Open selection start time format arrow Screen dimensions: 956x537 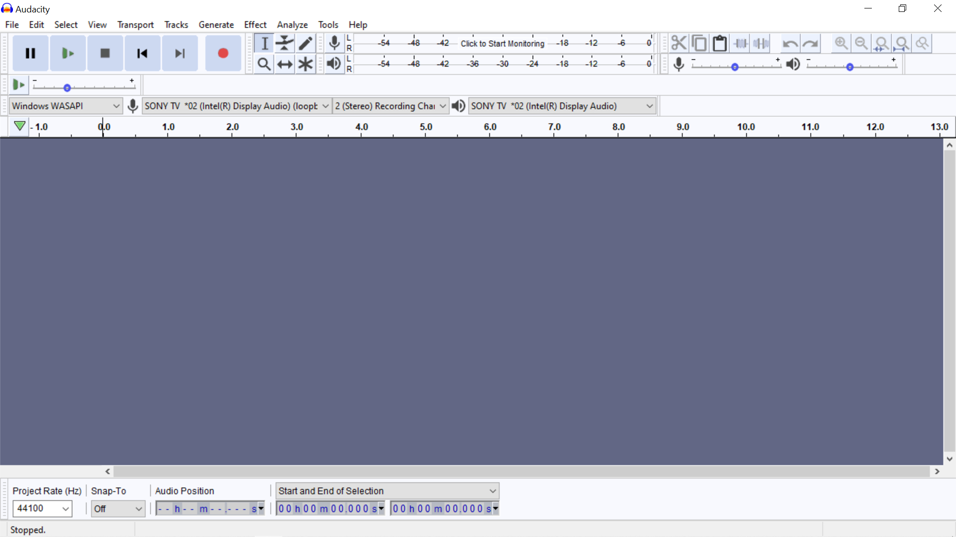(381, 508)
